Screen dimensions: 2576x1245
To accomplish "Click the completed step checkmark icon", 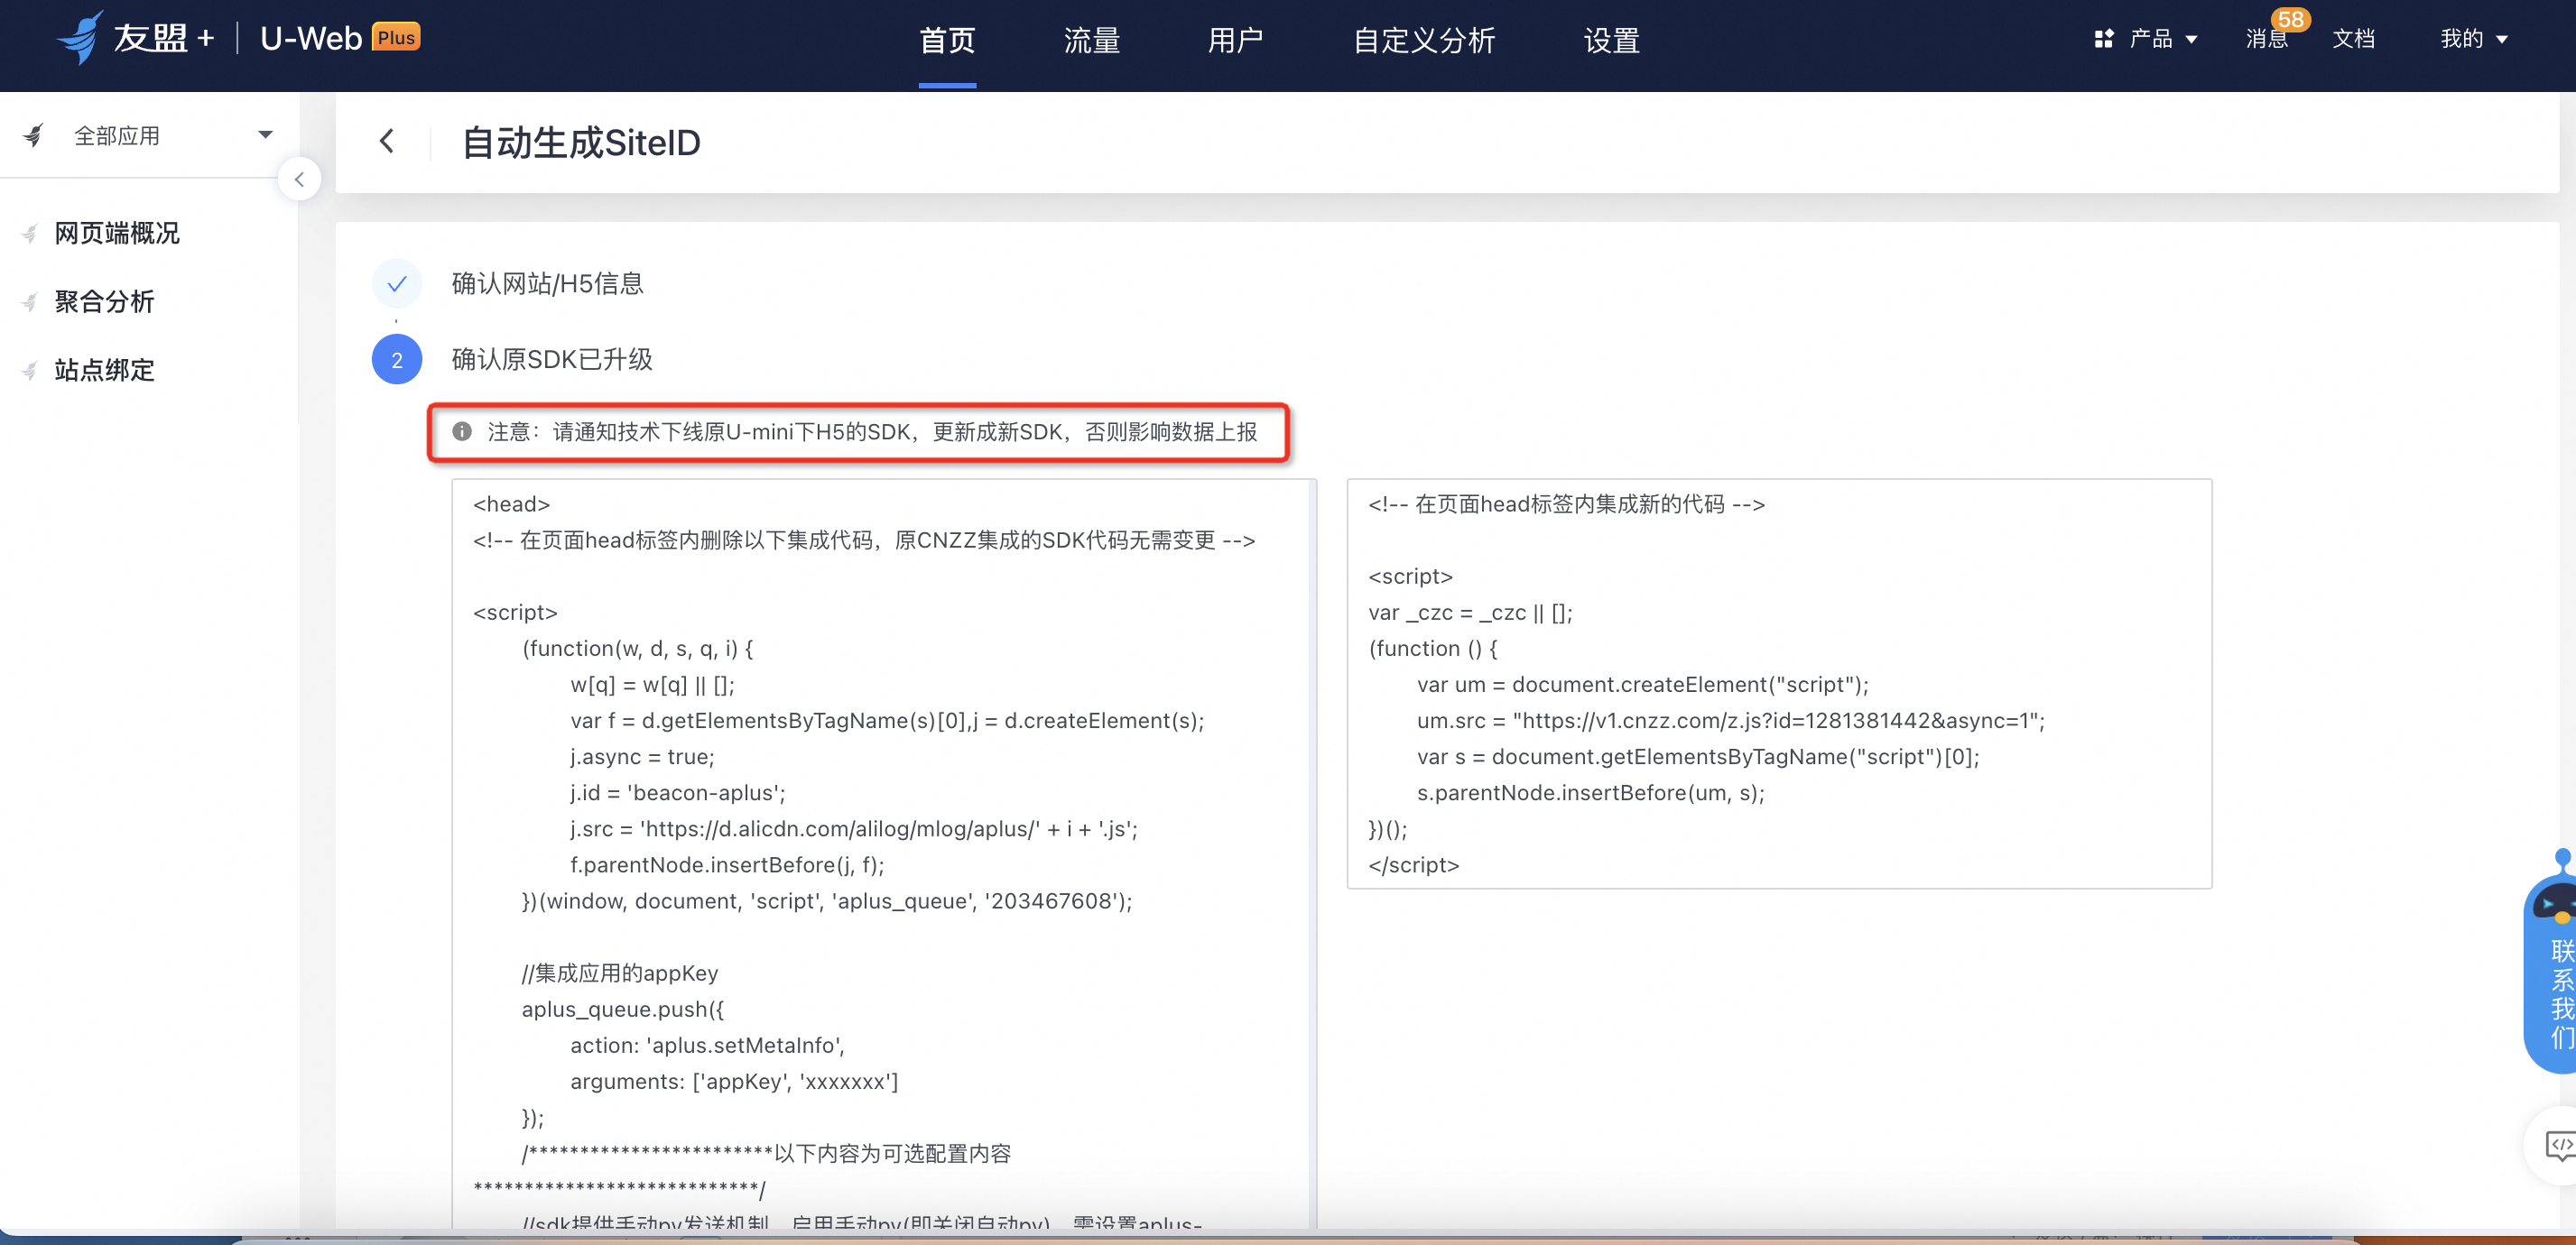I will click(x=397, y=284).
